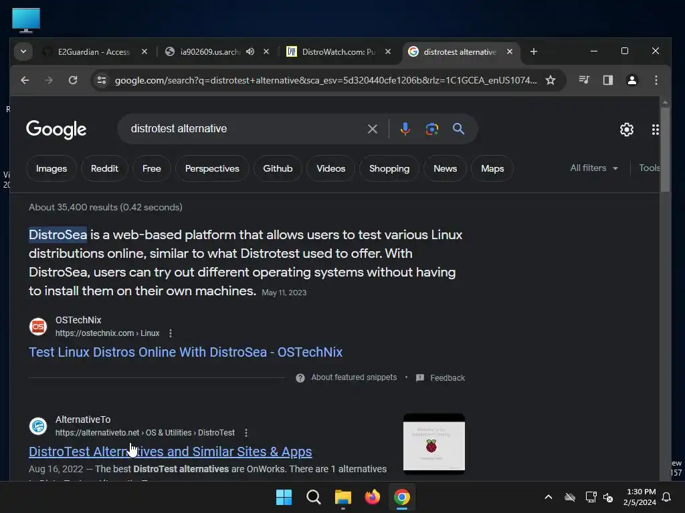Open a new browser tab
This screenshot has width=685, height=513.
click(x=533, y=52)
